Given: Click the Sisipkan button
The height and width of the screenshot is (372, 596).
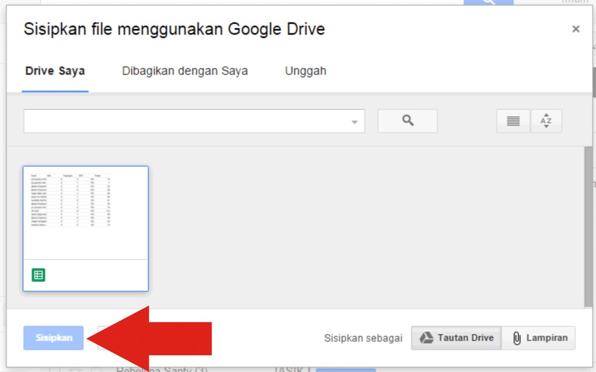Looking at the screenshot, I should click(54, 338).
